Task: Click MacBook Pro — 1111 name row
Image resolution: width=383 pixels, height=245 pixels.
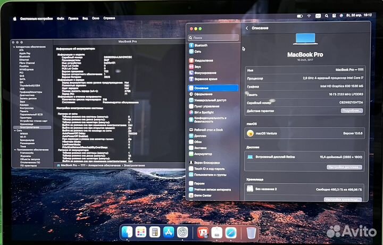Action: [x=305, y=70]
